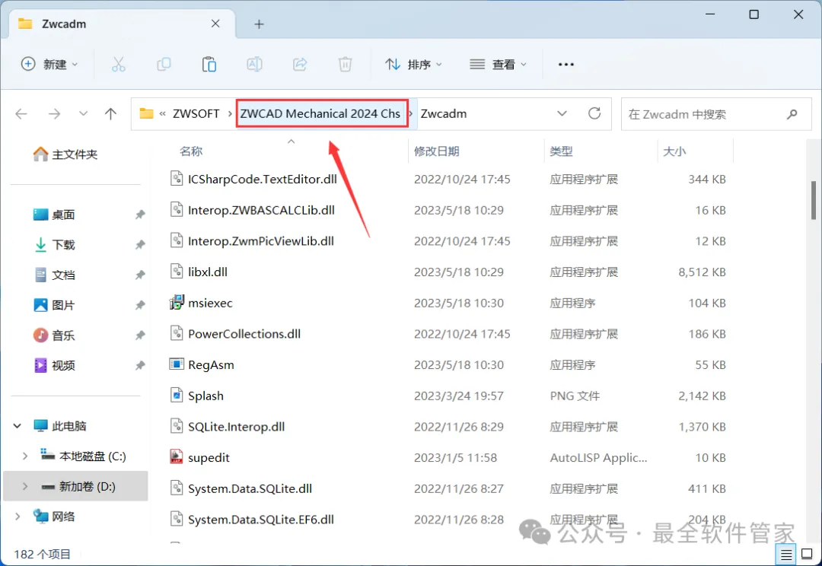Click the Paste clipboard icon
The width and height of the screenshot is (822, 566).
pos(209,65)
